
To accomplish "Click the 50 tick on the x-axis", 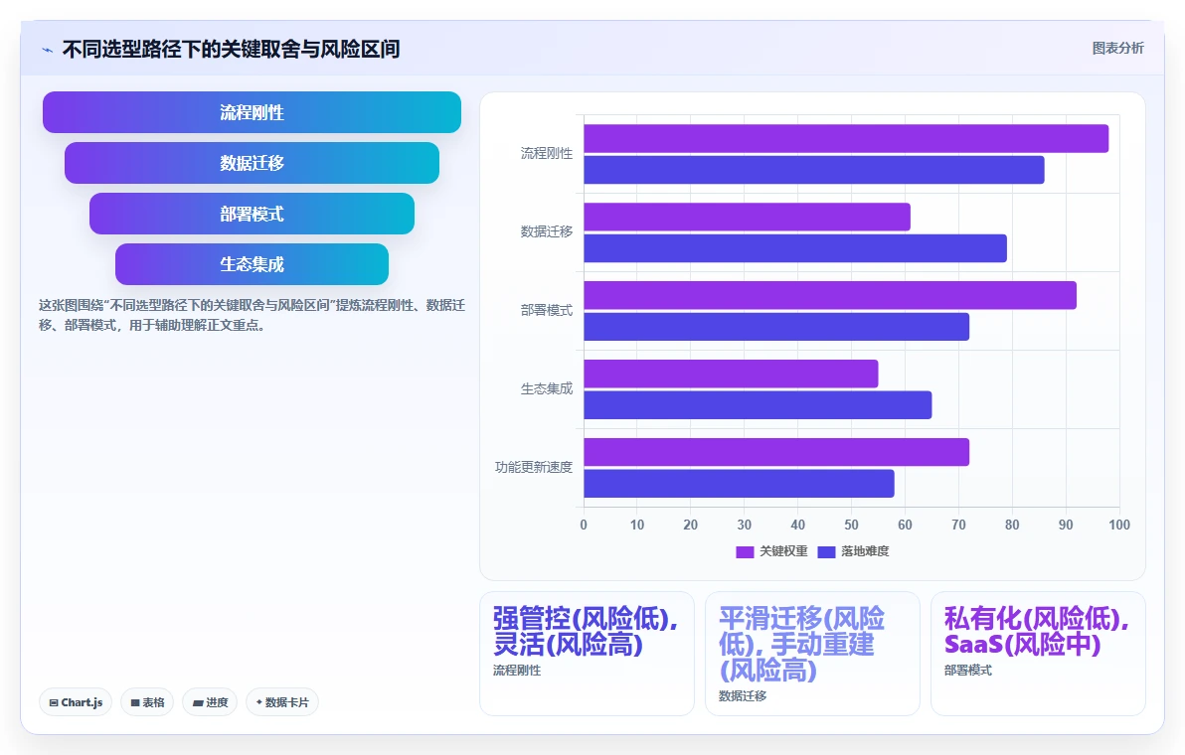I will point(852,525).
